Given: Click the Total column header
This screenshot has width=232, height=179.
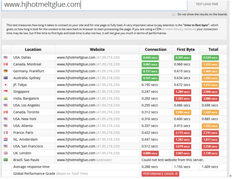Looking at the screenshot, I should (213, 49).
